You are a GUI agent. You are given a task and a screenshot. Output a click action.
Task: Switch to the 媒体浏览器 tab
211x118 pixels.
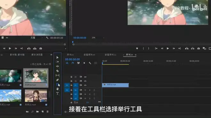(37, 55)
